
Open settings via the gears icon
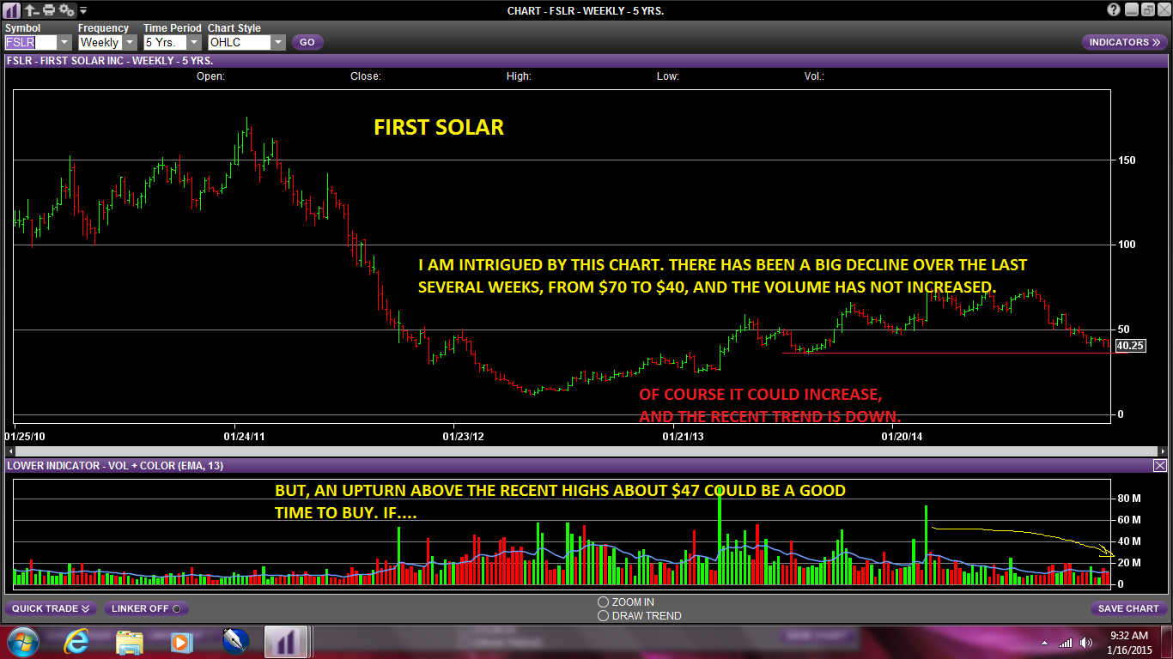(66, 10)
